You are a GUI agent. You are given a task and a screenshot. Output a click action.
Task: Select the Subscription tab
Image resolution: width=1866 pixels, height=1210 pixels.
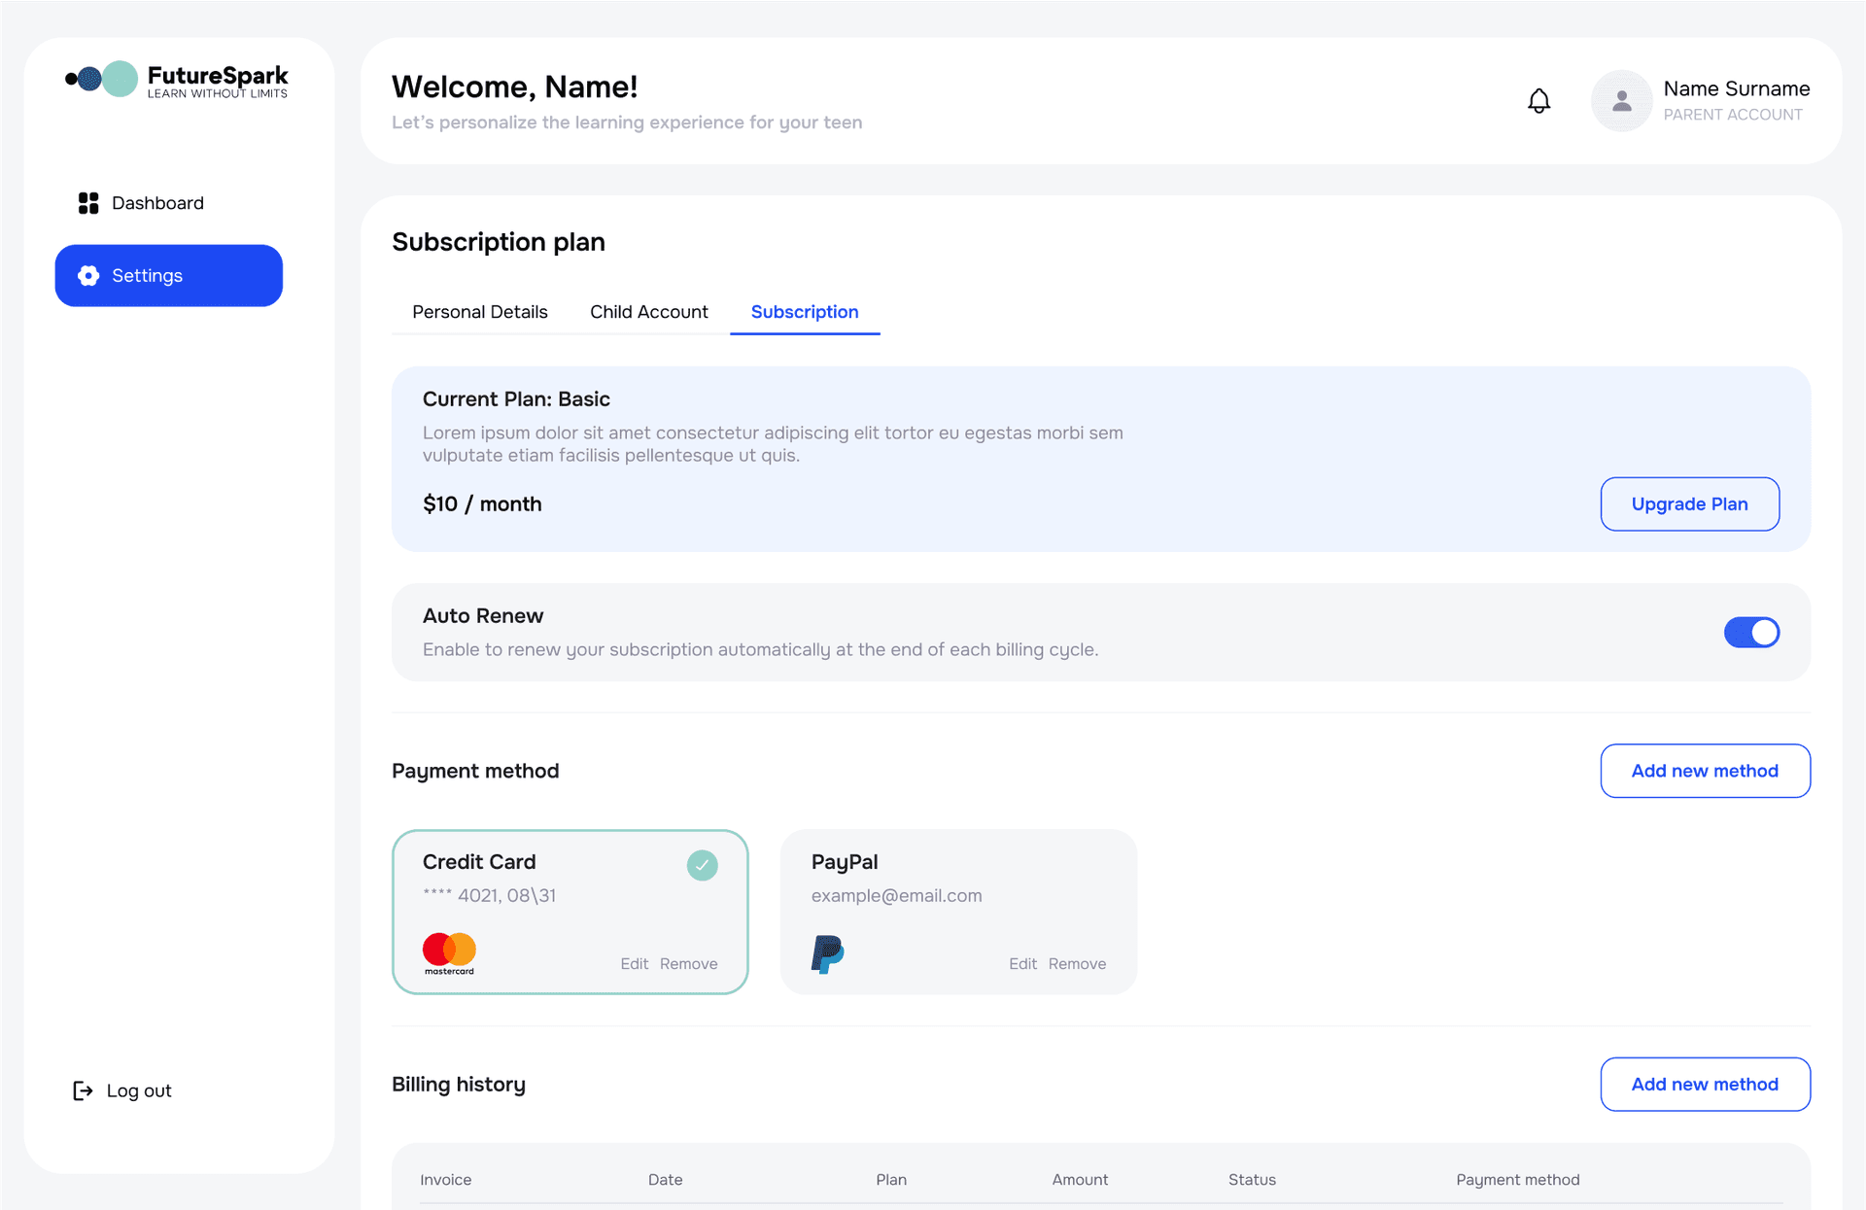804,312
